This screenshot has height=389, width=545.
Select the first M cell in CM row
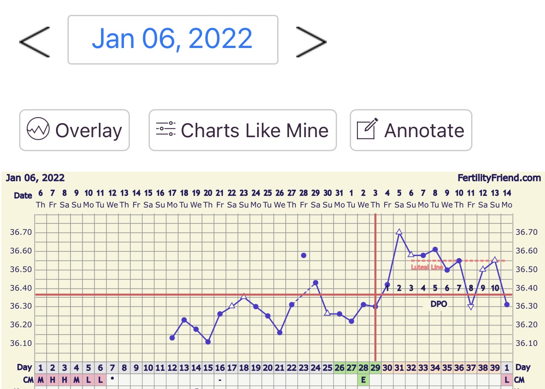click(x=40, y=380)
